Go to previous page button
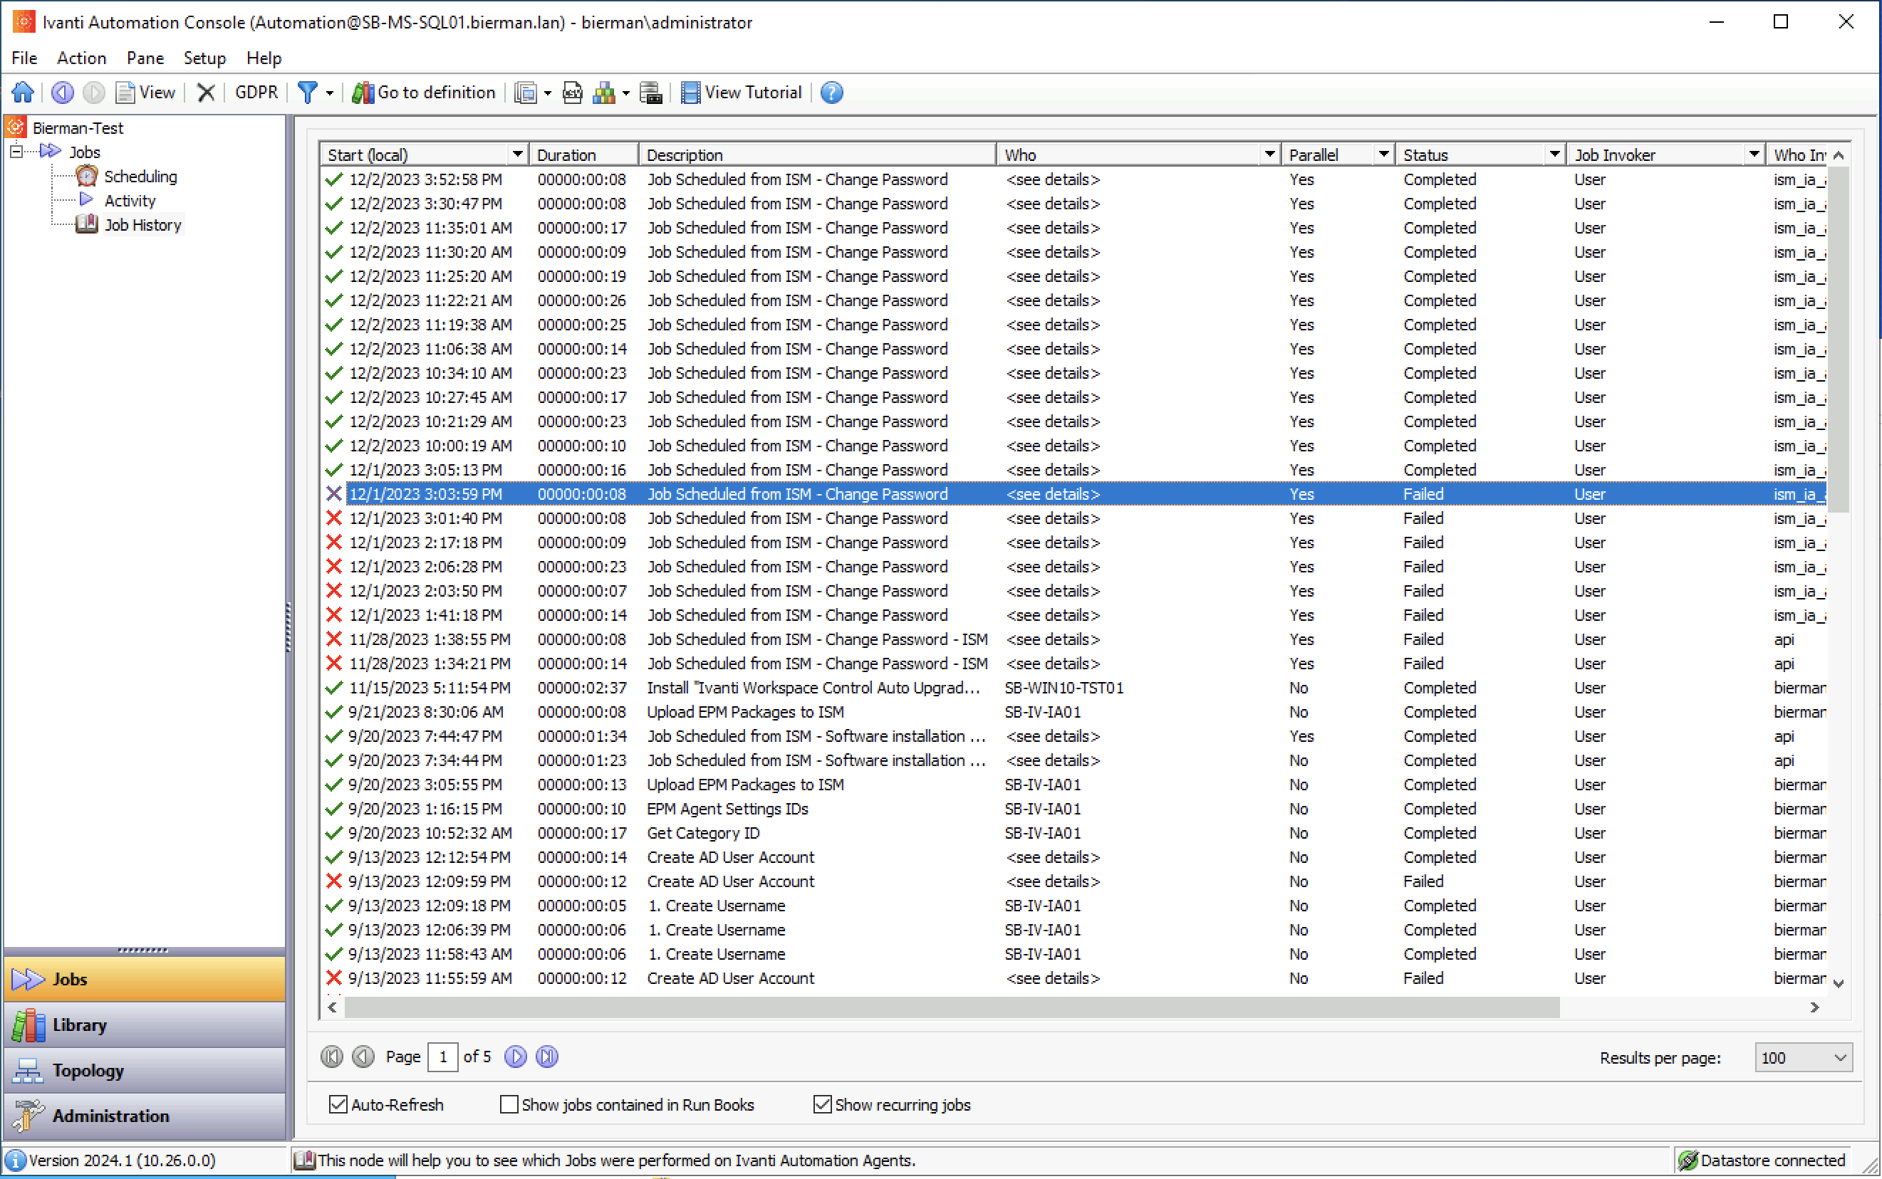Screen dimensions: 1882x1179 click(363, 1057)
